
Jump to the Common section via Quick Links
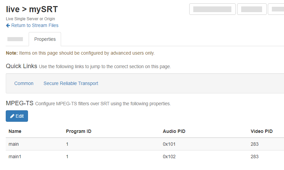[x=24, y=83]
